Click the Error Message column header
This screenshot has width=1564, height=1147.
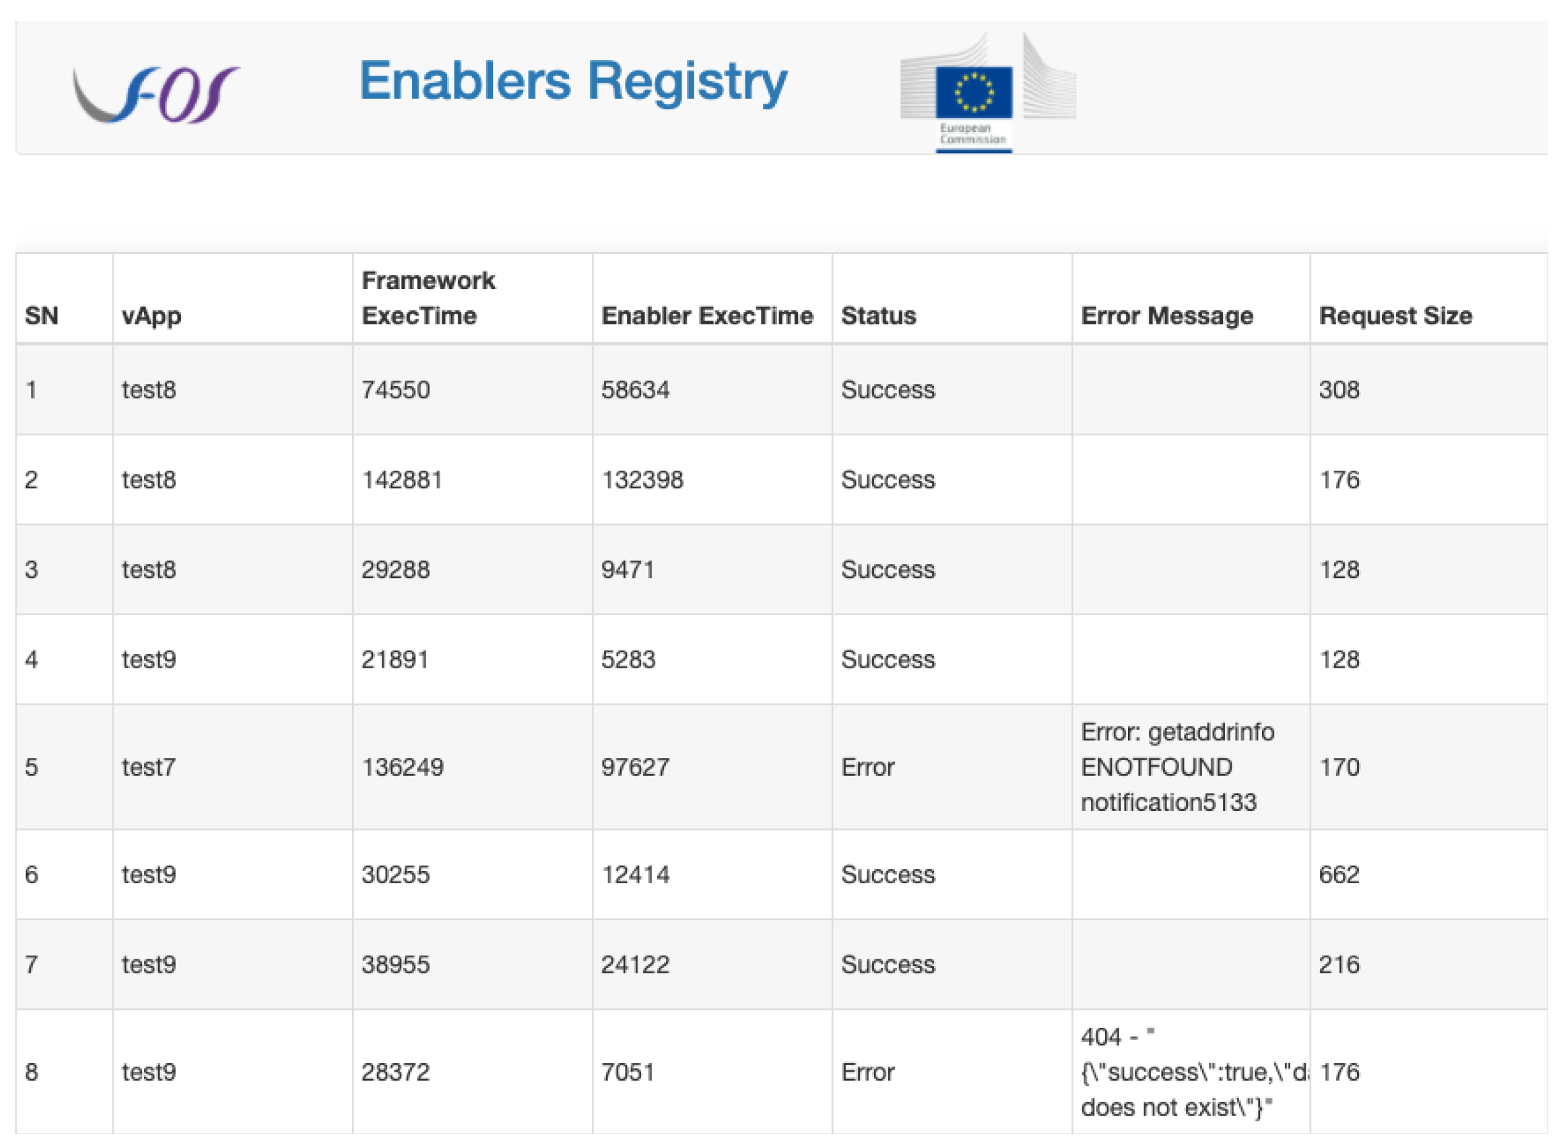(1166, 316)
